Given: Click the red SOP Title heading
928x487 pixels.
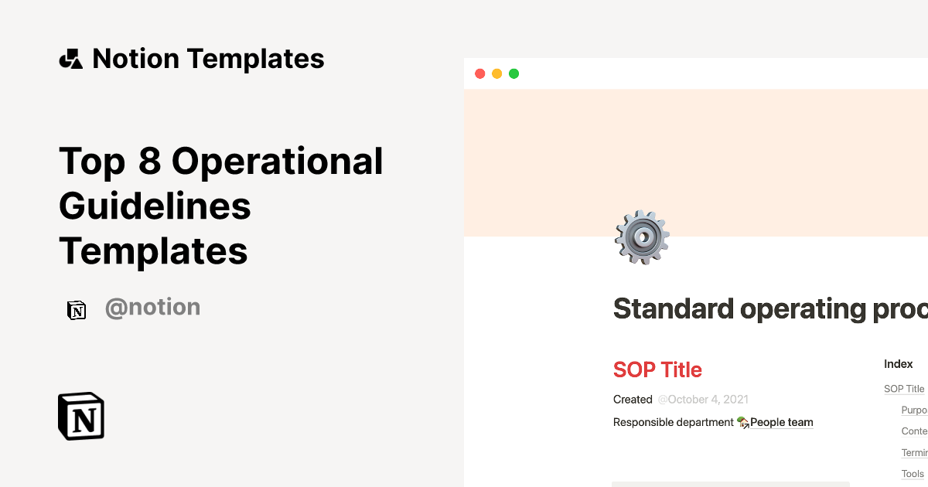Looking at the screenshot, I should coord(657,370).
